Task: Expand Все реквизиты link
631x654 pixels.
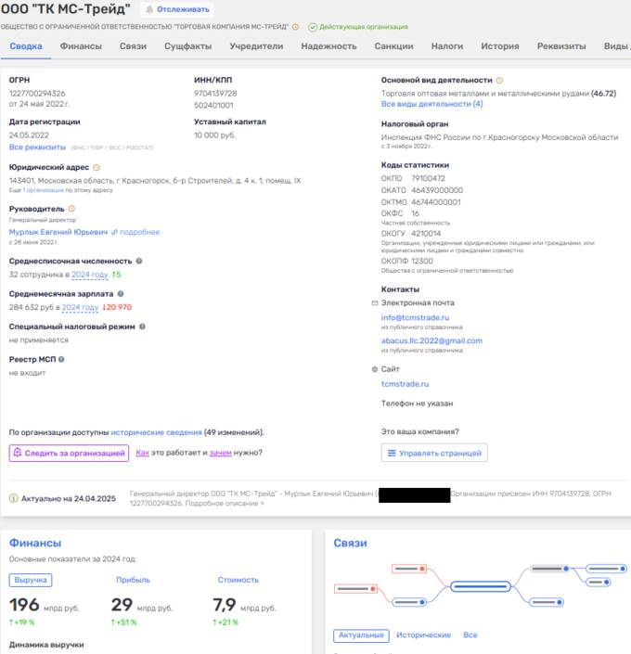Action: click(37, 147)
